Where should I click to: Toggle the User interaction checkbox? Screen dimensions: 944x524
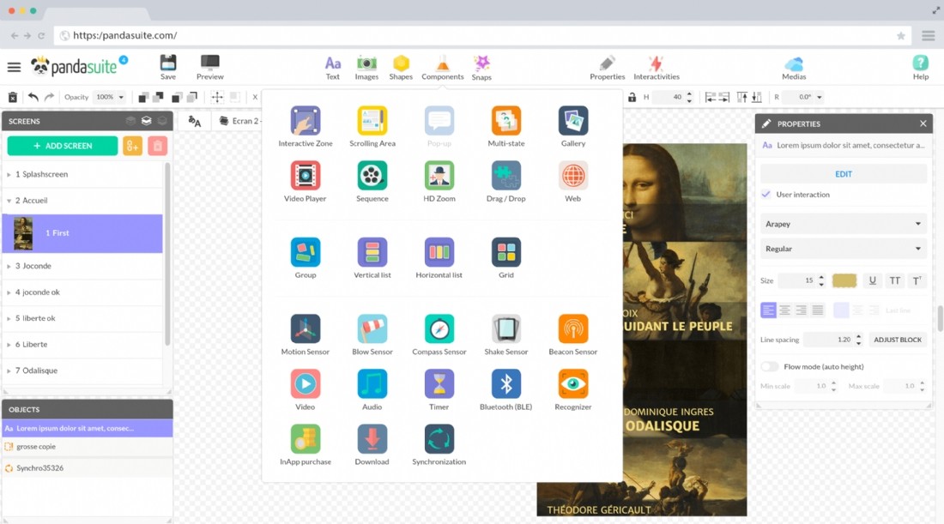click(765, 195)
